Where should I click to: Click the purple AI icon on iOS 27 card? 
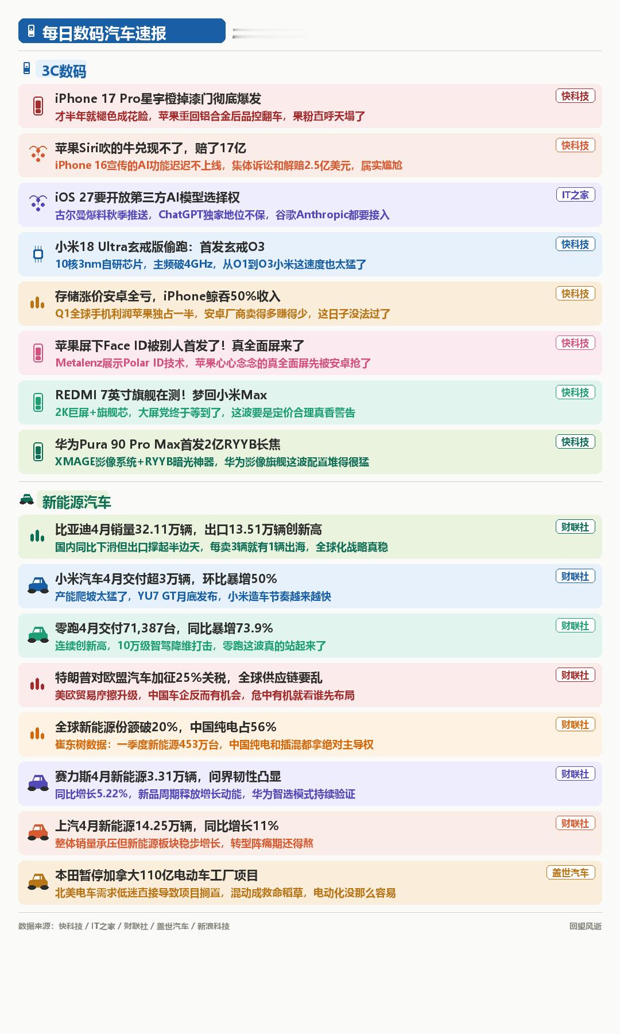[x=38, y=204]
